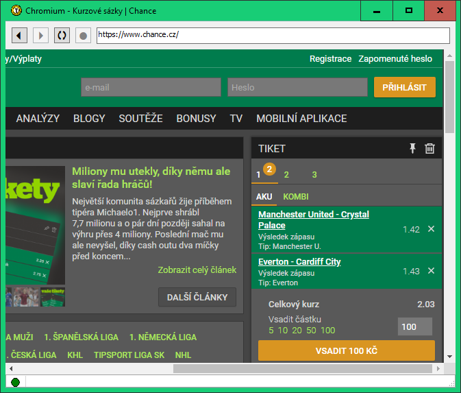The image size is (461, 393).
Task: Open the BONUSY menu item
Action: (196, 119)
